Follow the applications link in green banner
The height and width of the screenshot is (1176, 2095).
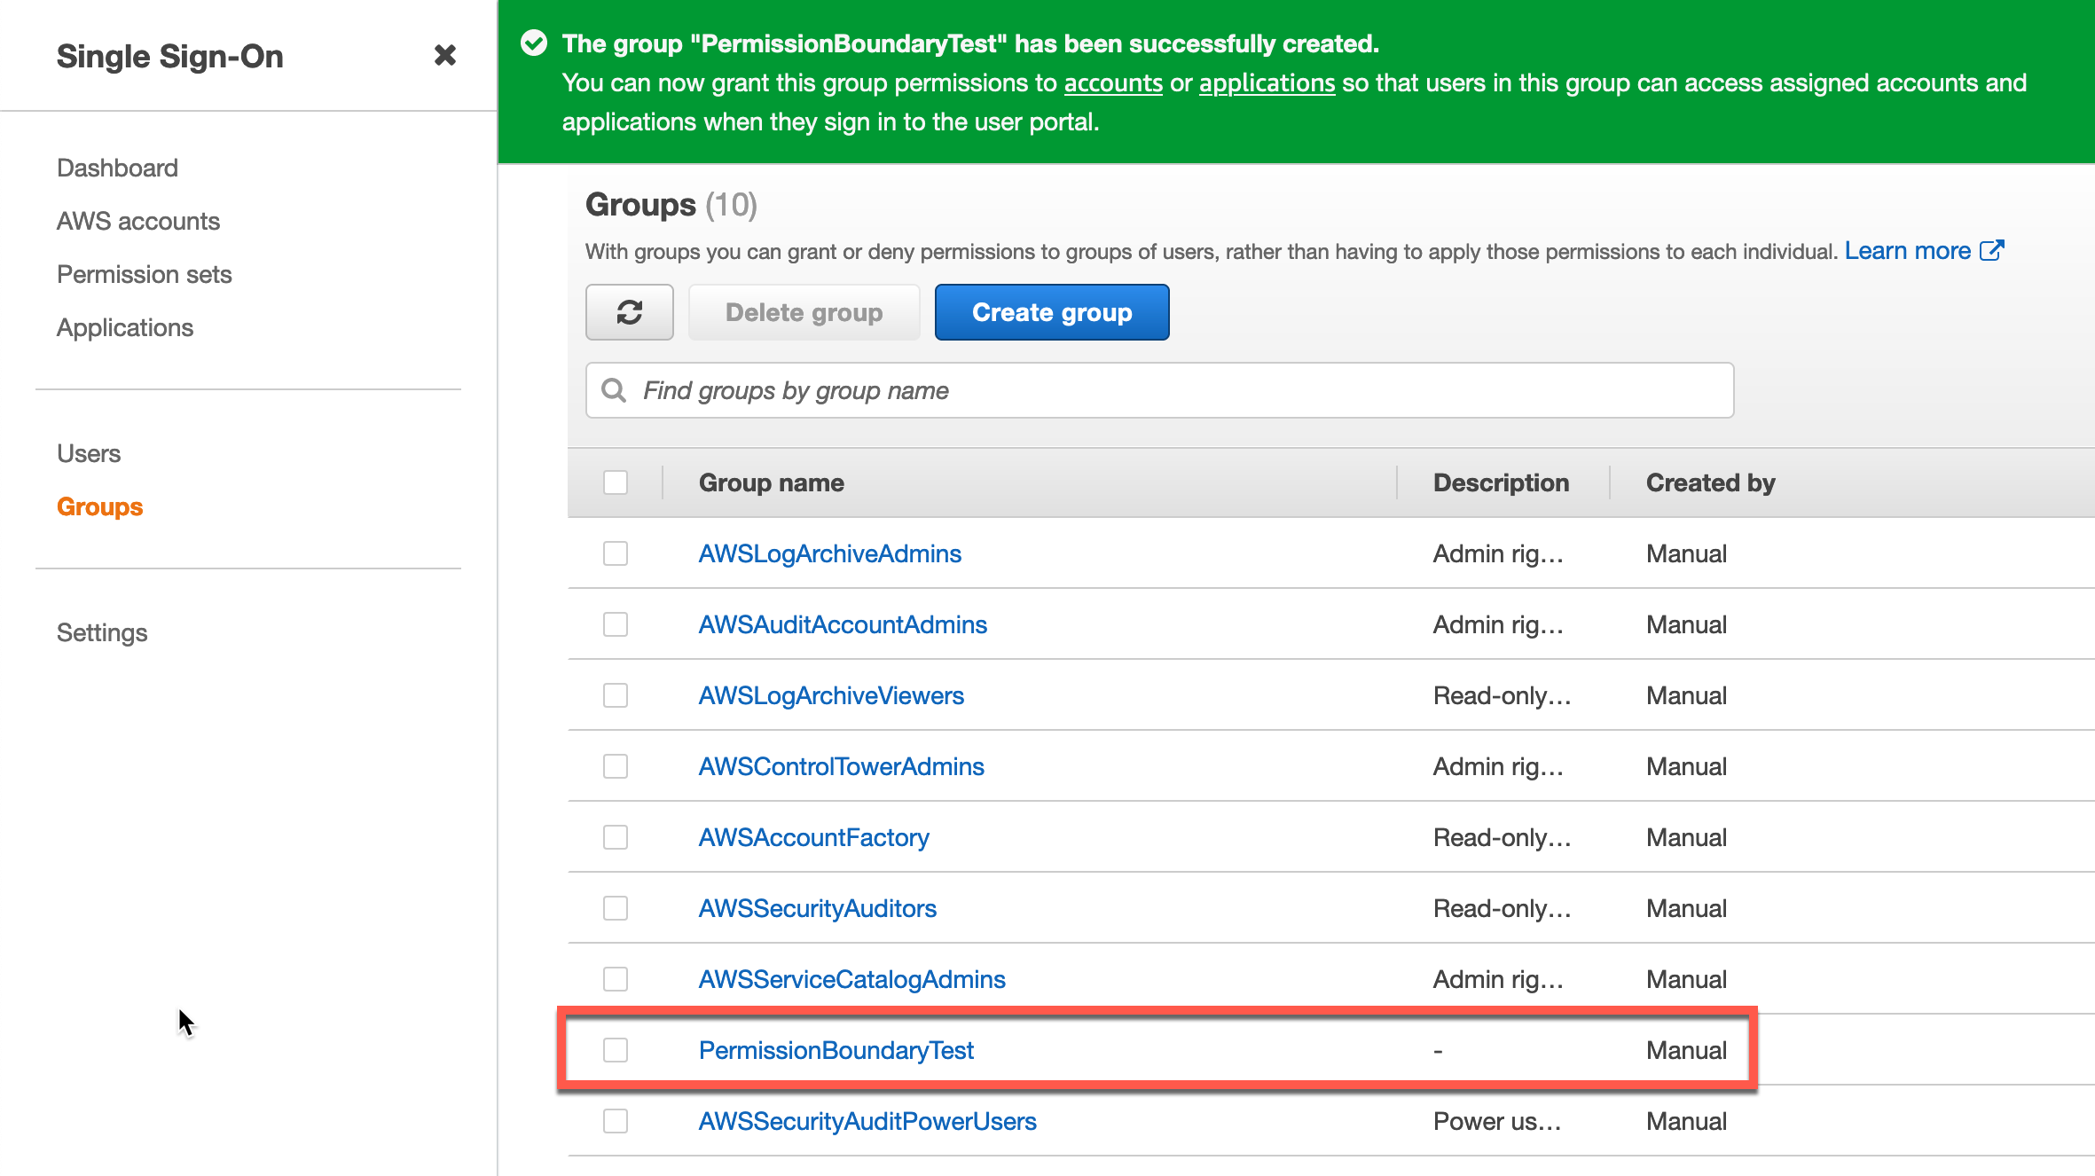tap(1267, 83)
